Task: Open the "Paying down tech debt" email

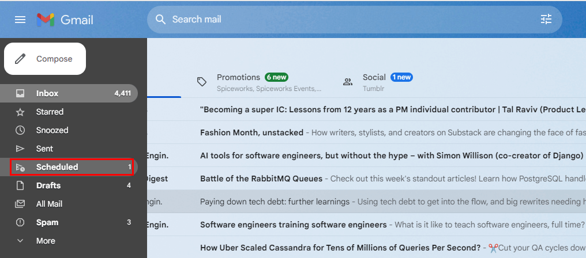Action: [275, 202]
